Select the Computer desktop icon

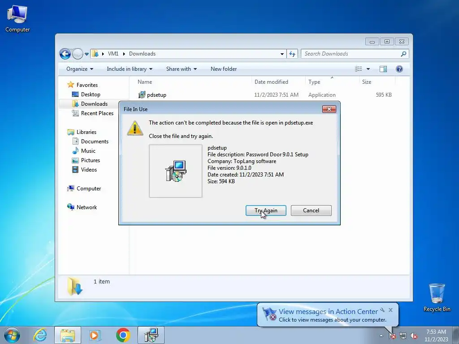click(17, 19)
